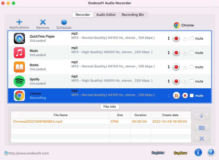This screenshot has width=219, height=160.
Task: Click the Applications plus icon
Action: (x=19, y=22)
